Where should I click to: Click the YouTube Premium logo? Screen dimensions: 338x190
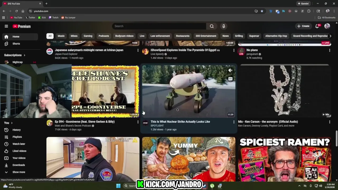(22, 26)
